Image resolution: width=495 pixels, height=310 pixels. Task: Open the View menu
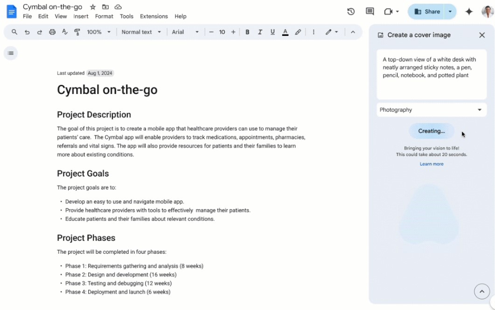61,16
